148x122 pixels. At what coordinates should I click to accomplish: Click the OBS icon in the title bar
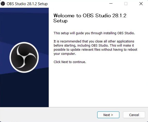pos(3,4)
